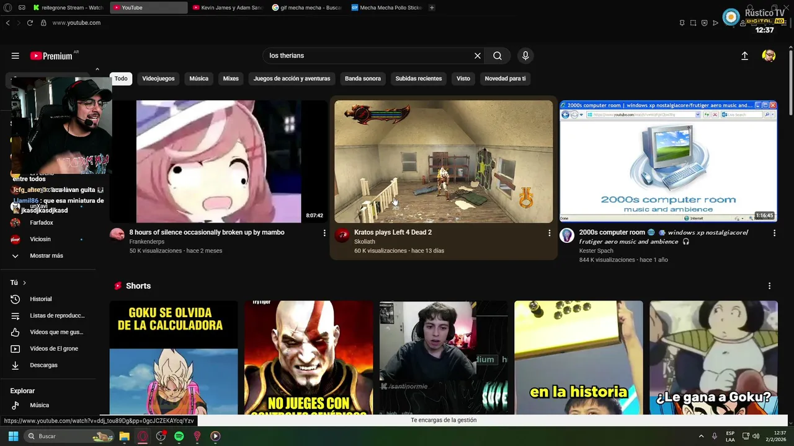Select the Mixes filter chip
Screen dimensions: 794x446
[231, 79]
